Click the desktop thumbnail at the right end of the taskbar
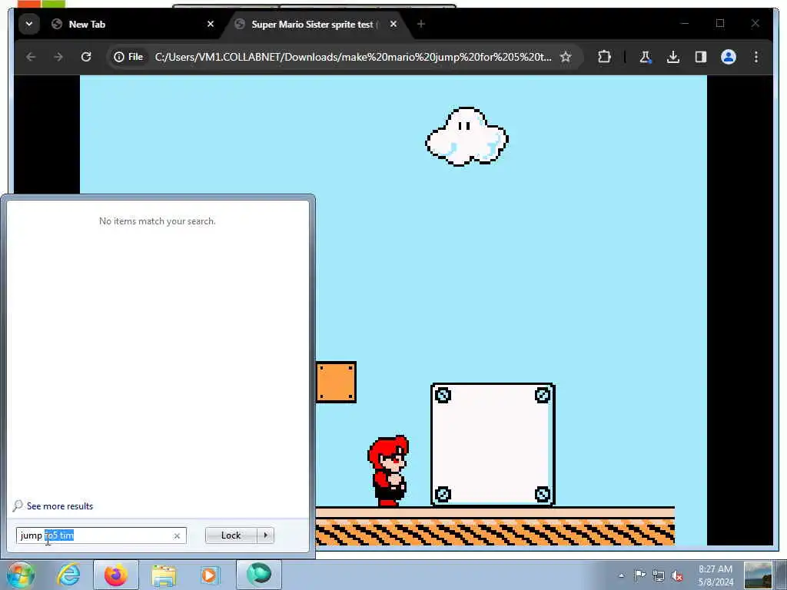Viewport: 787px width, 590px height. click(x=758, y=575)
